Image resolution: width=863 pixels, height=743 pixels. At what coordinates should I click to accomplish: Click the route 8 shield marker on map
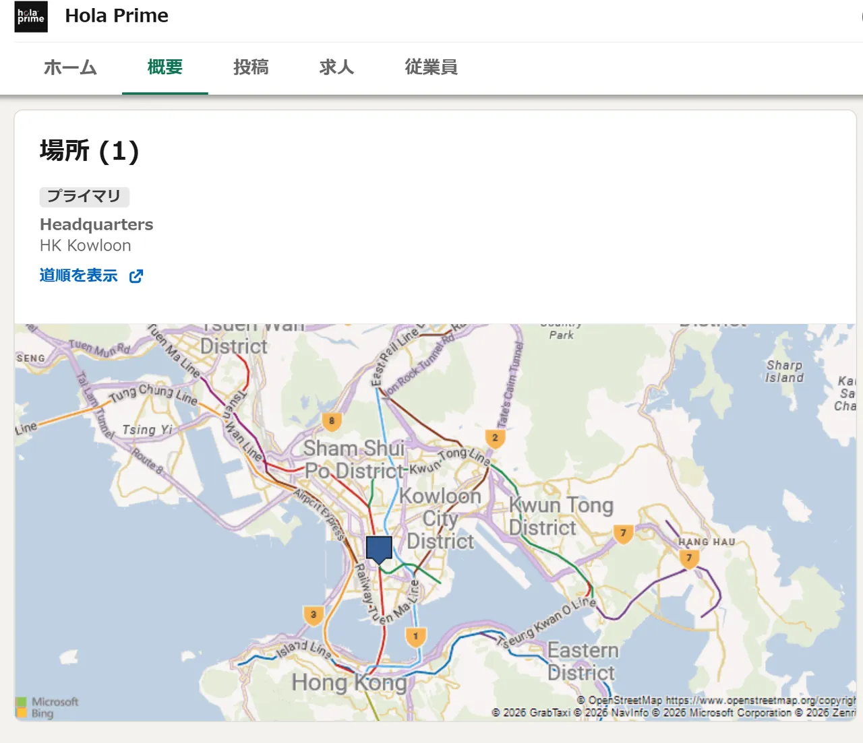(x=332, y=422)
